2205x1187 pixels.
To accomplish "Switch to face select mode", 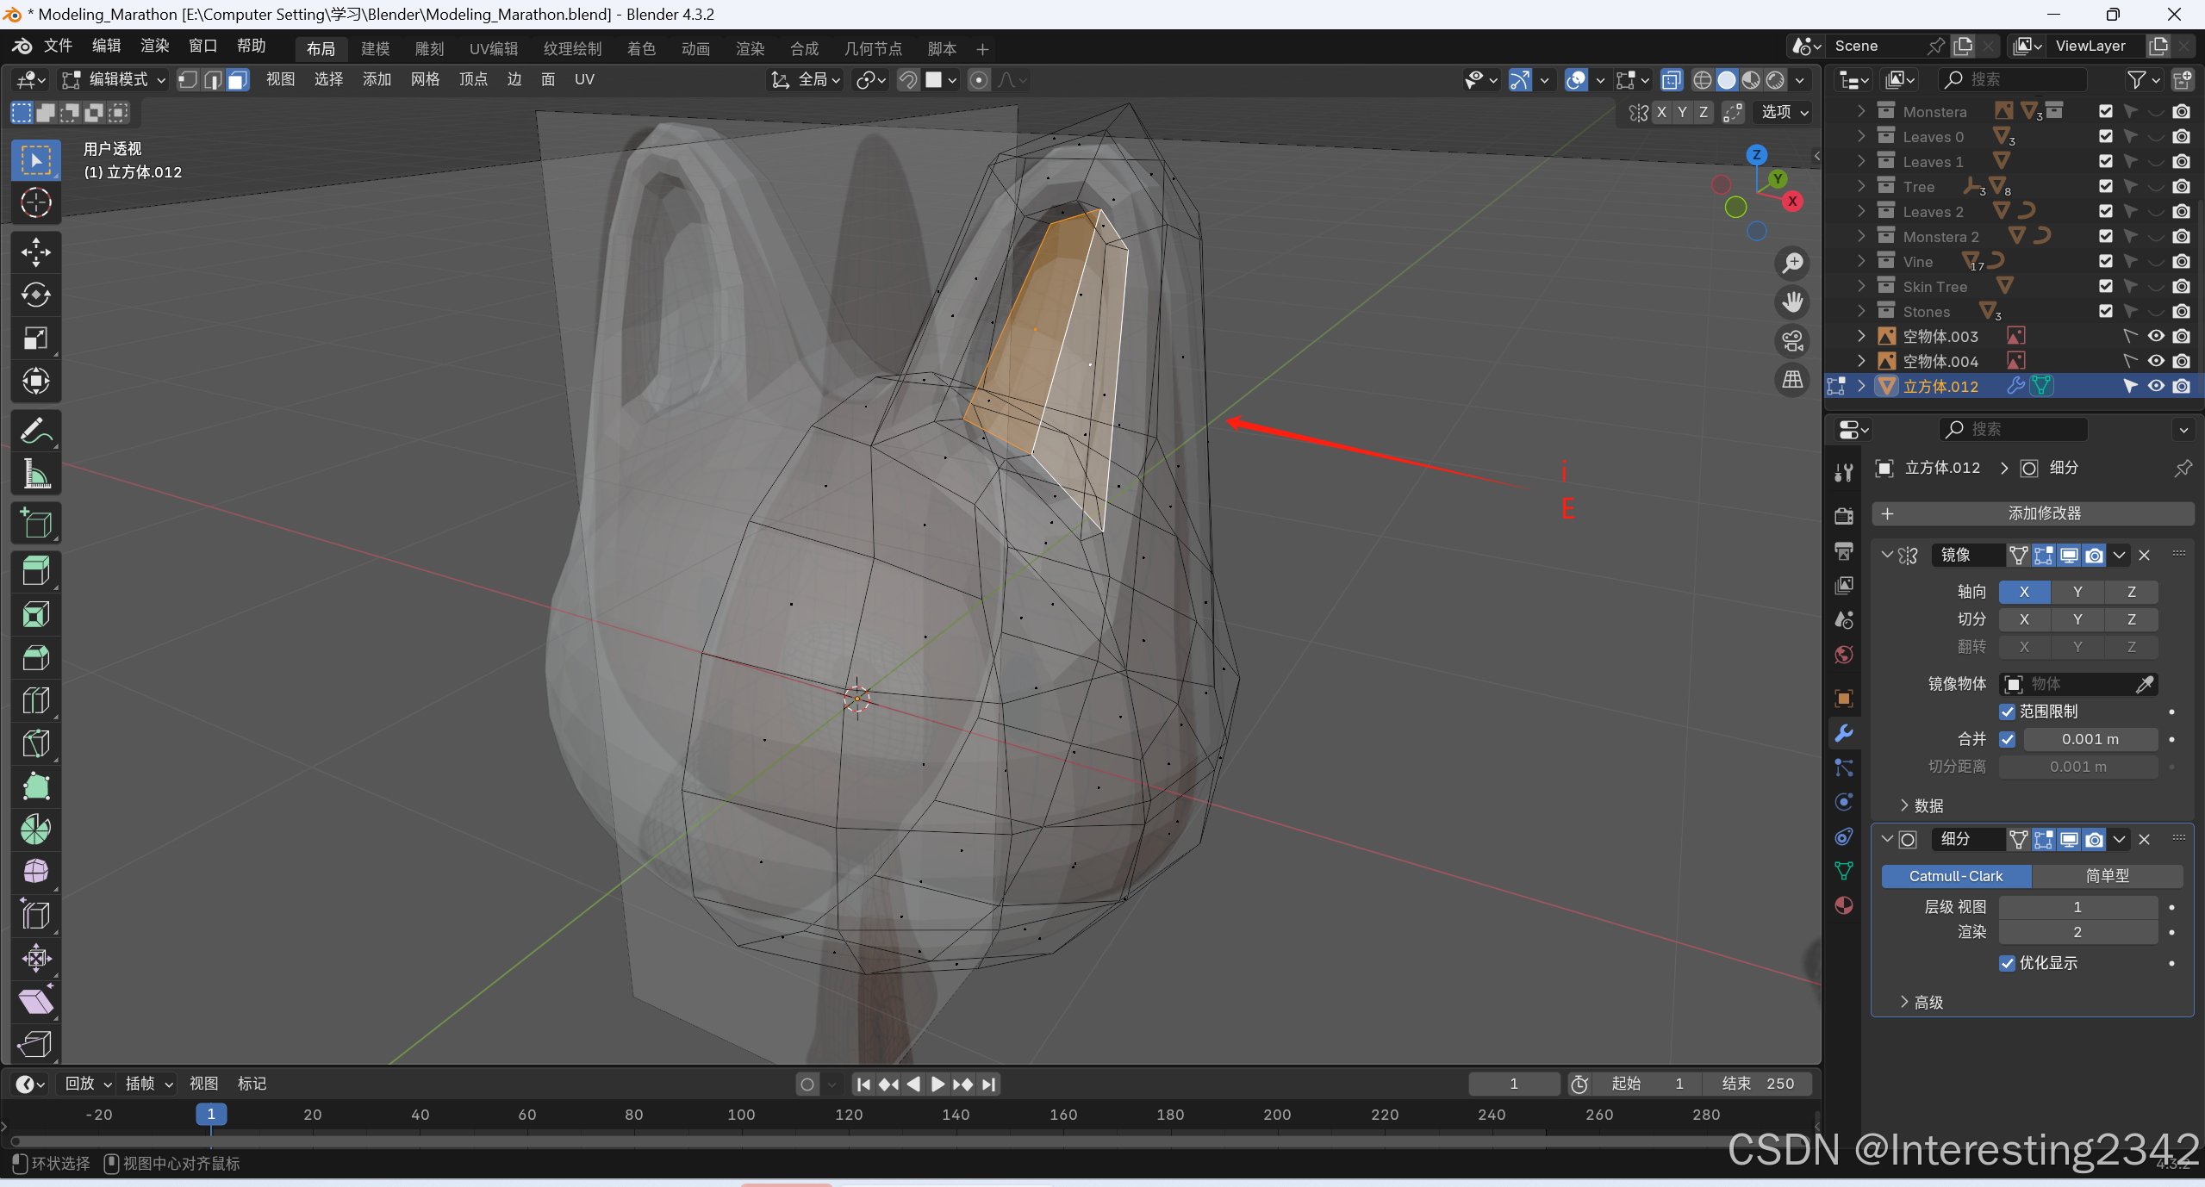I will tap(238, 80).
